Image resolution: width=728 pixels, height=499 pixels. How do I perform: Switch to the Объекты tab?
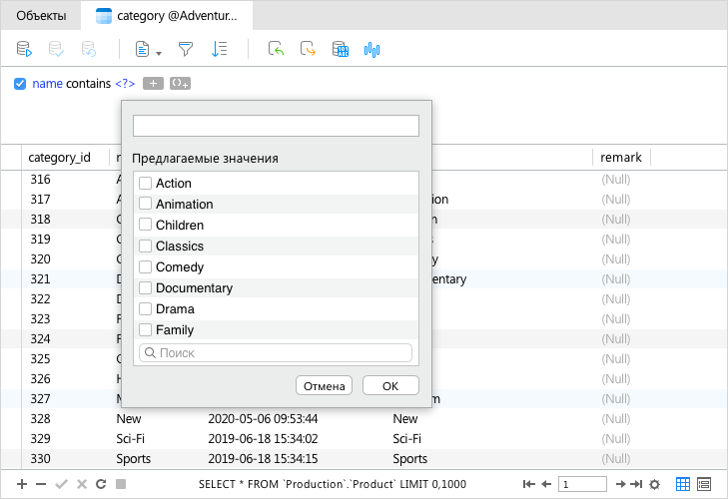(x=41, y=16)
